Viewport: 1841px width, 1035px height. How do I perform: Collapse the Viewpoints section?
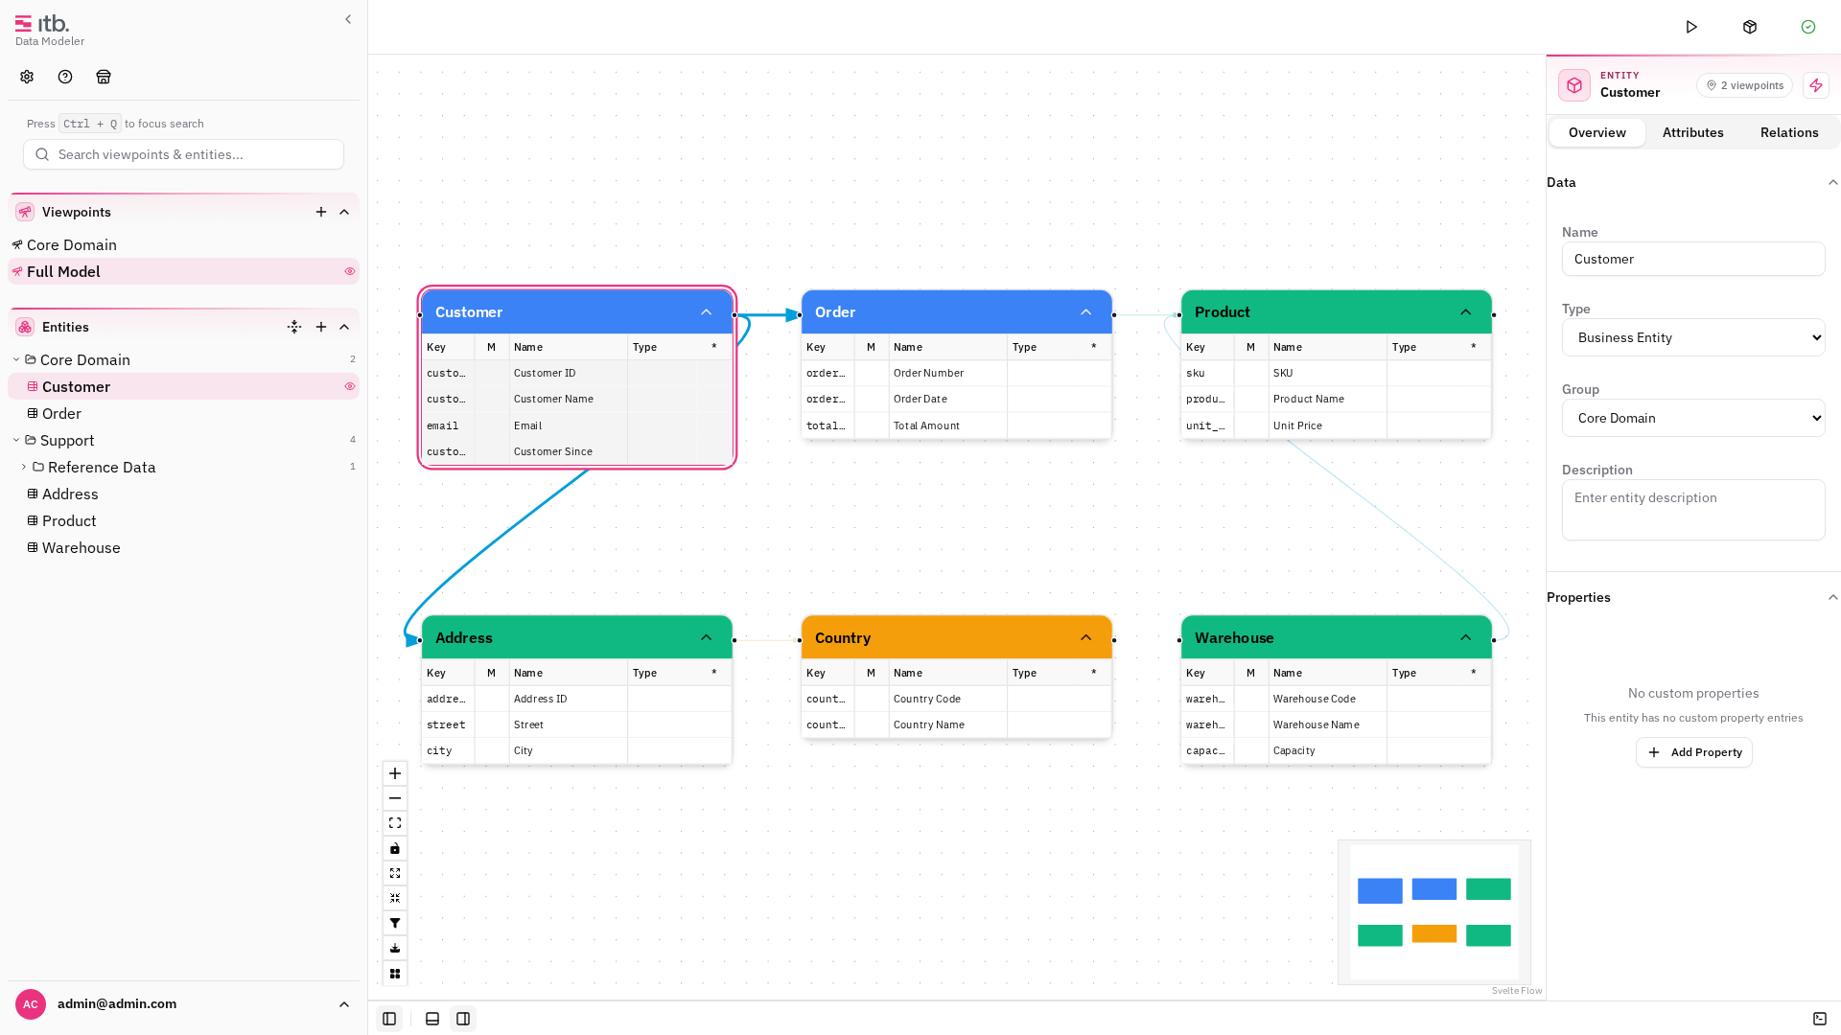[344, 212]
